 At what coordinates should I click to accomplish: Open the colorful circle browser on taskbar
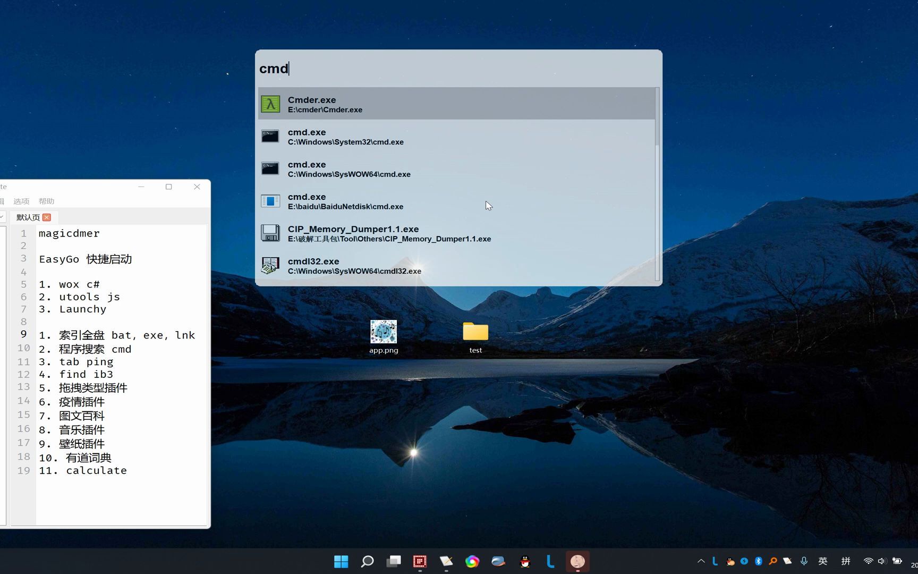pos(472,561)
